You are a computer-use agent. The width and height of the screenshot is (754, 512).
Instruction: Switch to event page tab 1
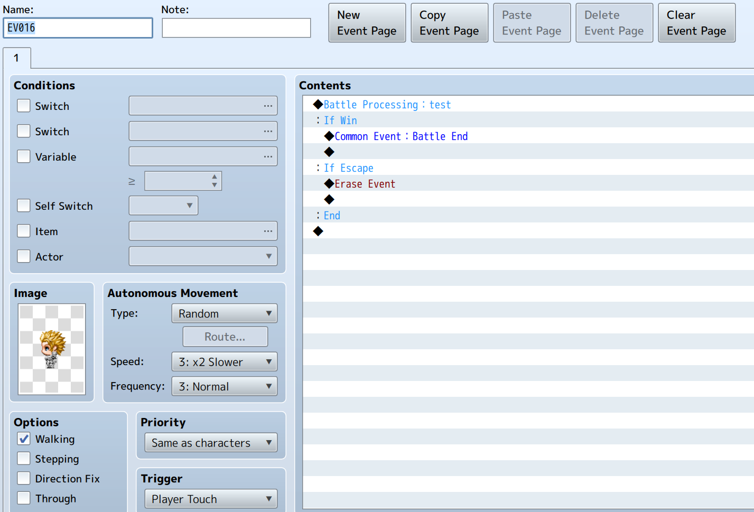17,58
